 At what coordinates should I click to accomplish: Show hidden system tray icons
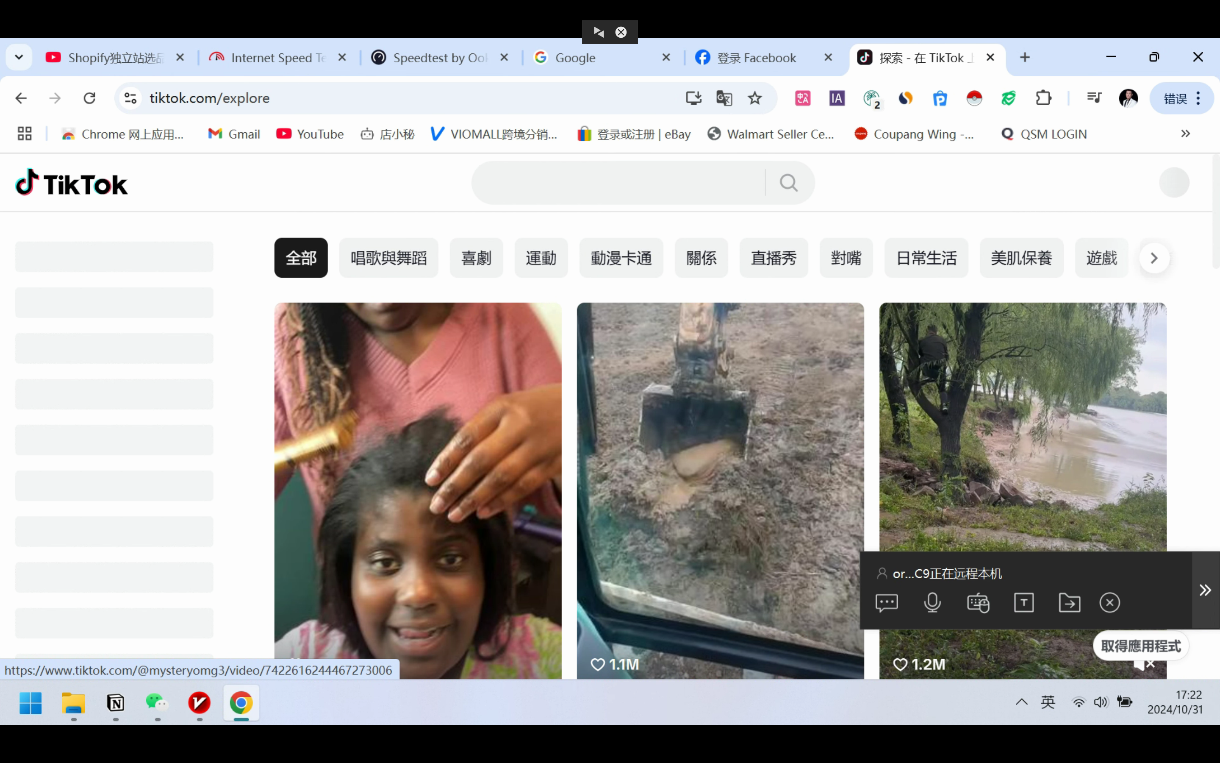(x=1021, y=702)
